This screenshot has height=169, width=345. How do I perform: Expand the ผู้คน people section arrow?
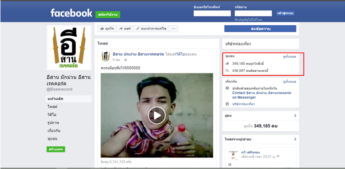(295, 116)
